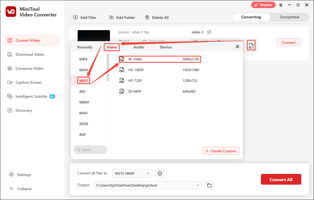Click the Capture Screen camera icon
The image size is (314, 200).
10,82
